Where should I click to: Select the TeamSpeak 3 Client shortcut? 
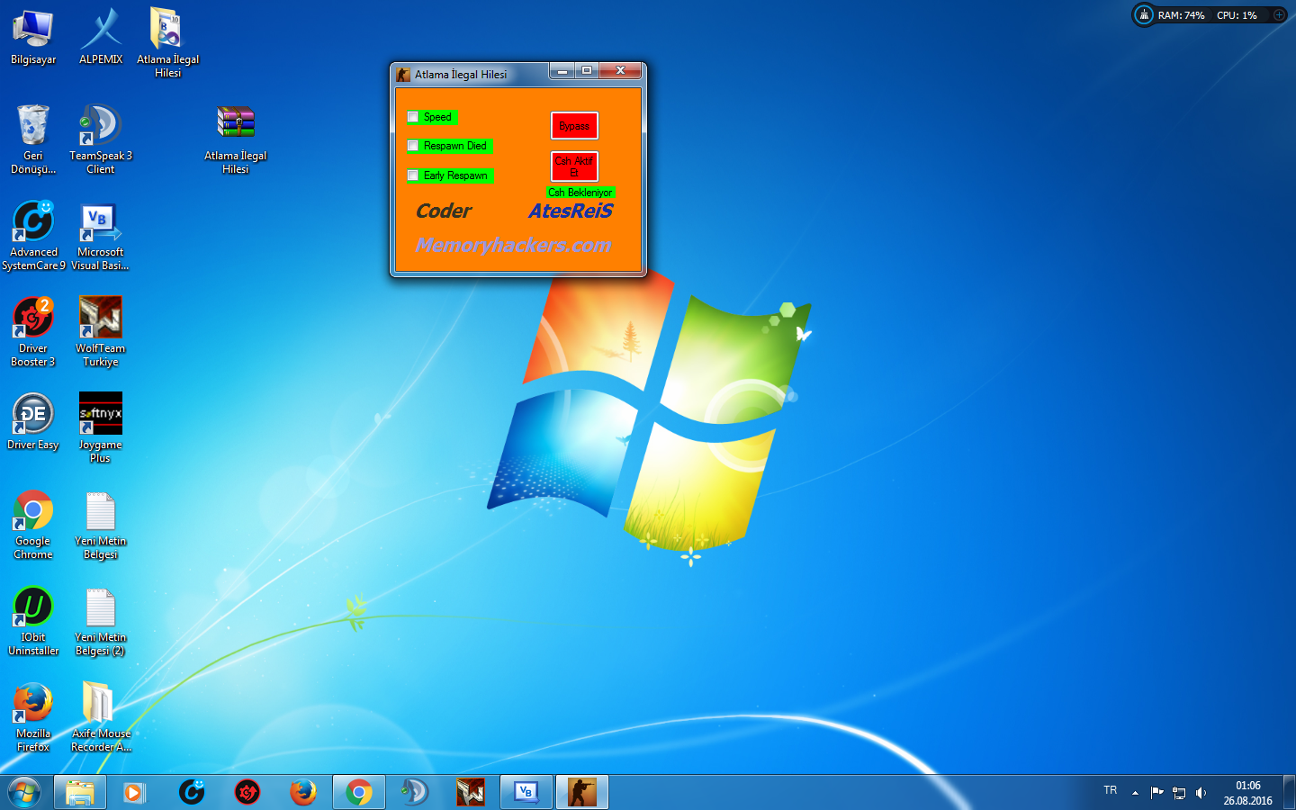point(101,139)
